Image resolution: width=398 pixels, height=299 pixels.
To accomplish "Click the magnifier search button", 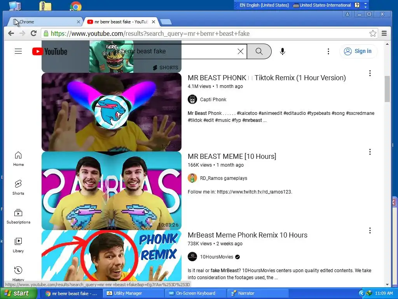I will [x=259, y=51].
